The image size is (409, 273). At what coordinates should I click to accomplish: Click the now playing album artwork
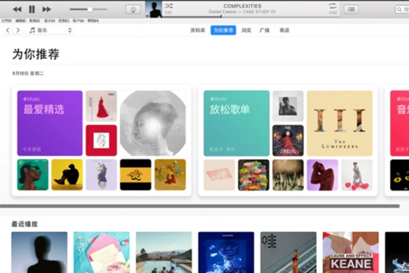tap(153, 9)
